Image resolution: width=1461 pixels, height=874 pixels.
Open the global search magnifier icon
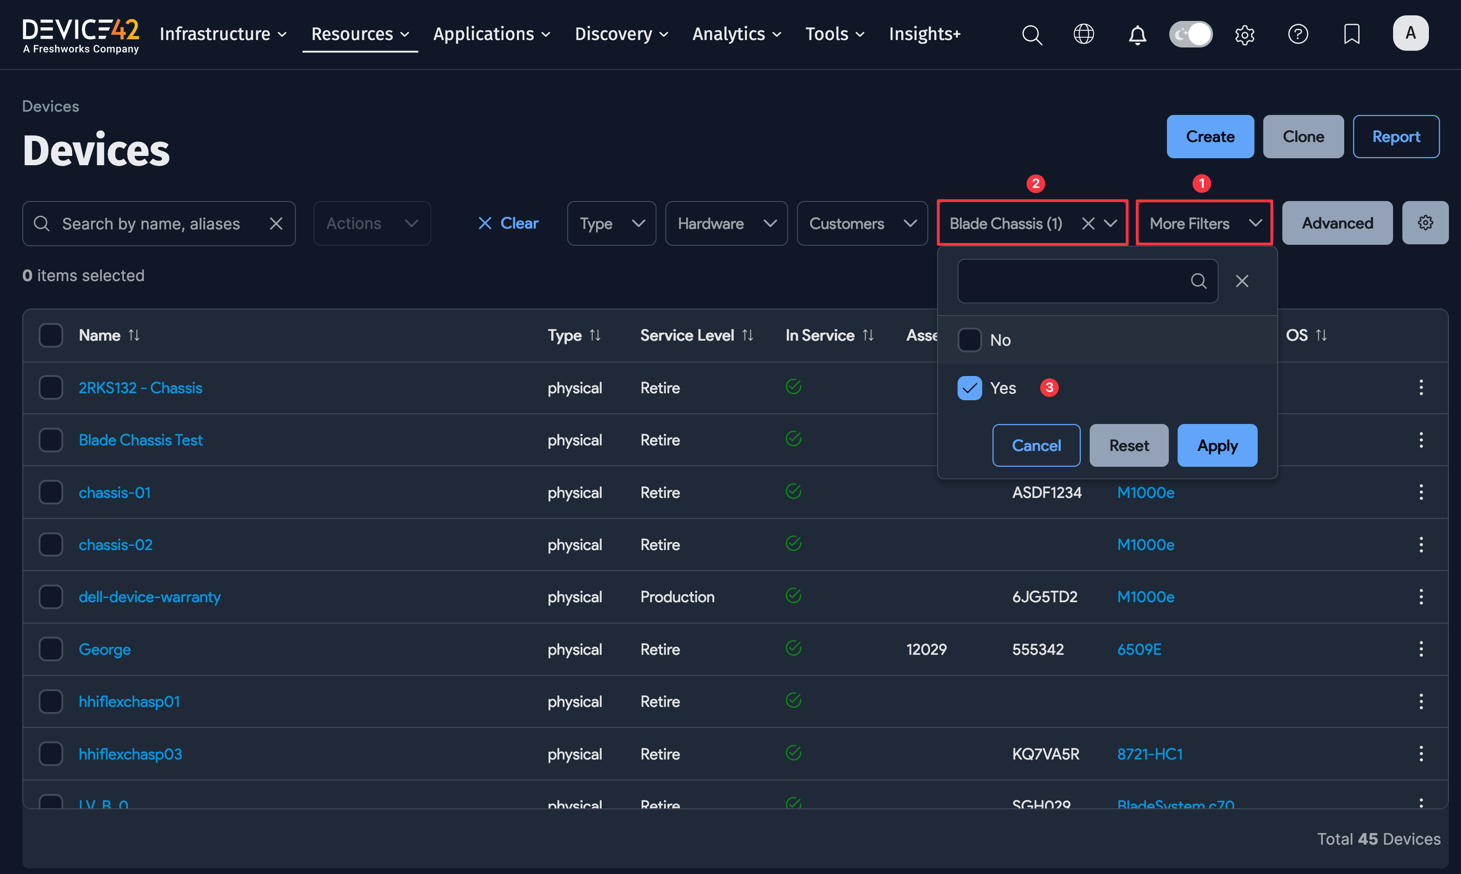pos(1032,35)
